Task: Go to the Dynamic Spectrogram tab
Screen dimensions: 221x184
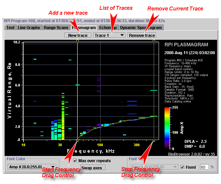Action: (x=140, y=28)
